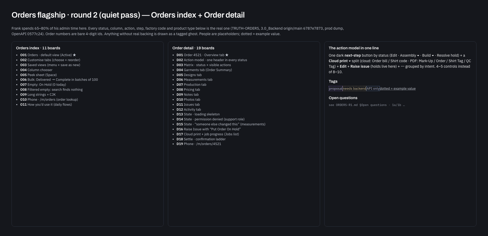Image resolution: width=488 pixels, height=236 pixels.
Task: Click the "API only" tag
Action: tap(373, 89)
